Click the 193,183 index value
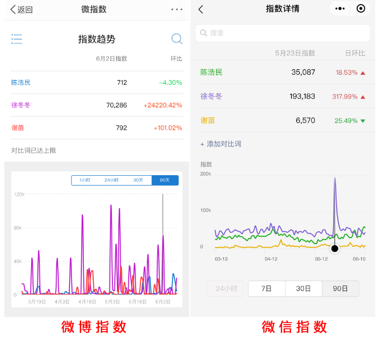 tap(302, 96)
